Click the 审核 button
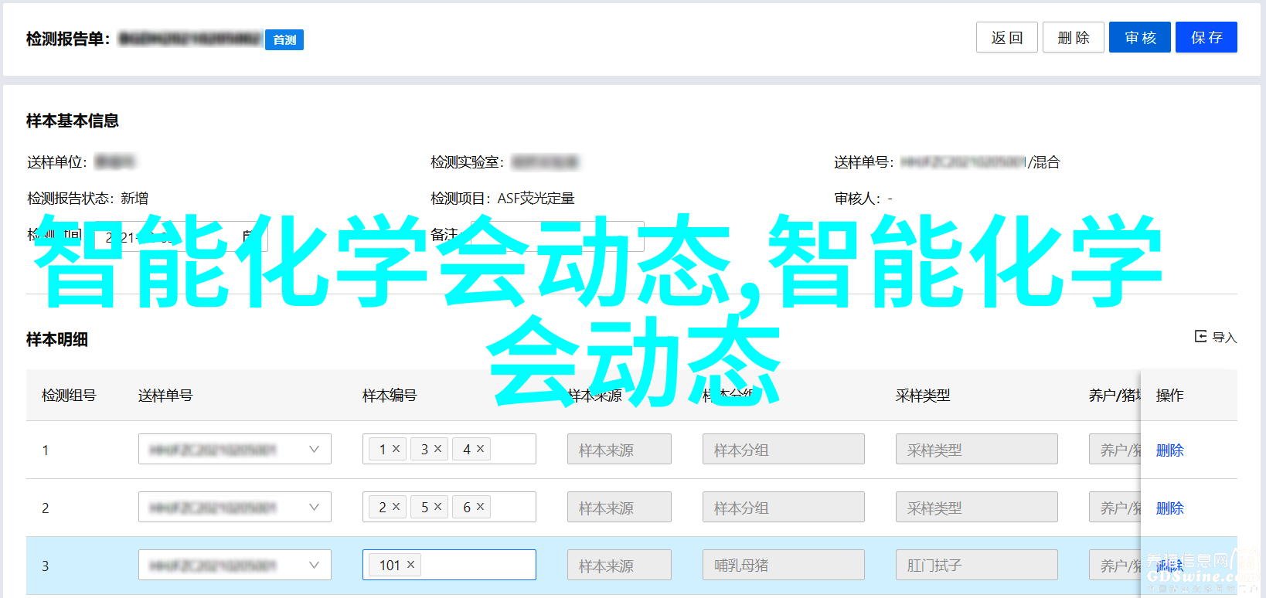Image resolution: width=1266 pixels, height=598 pixels. point(1139,37)
